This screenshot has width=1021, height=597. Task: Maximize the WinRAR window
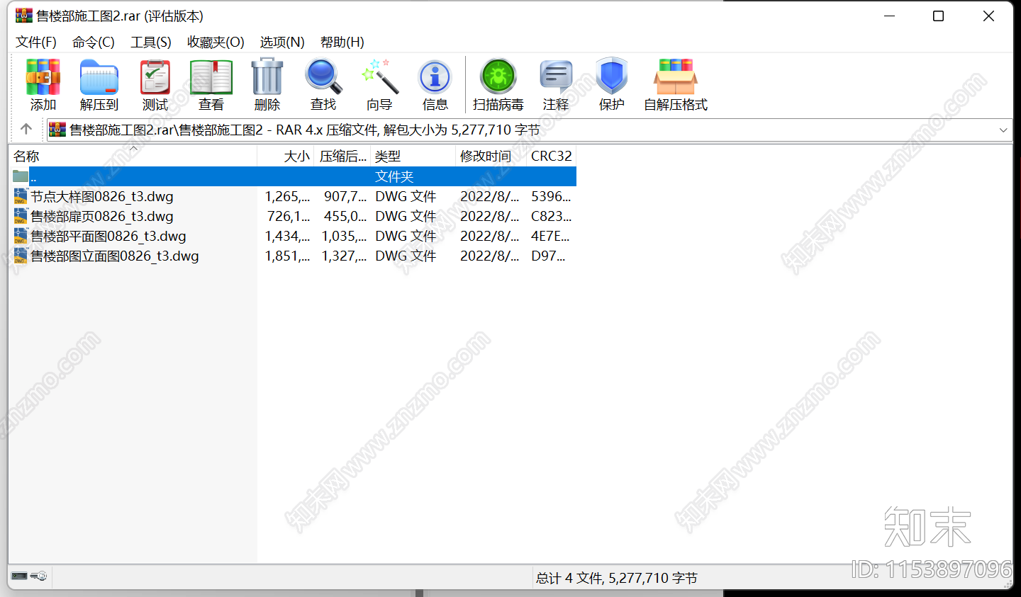938,16
